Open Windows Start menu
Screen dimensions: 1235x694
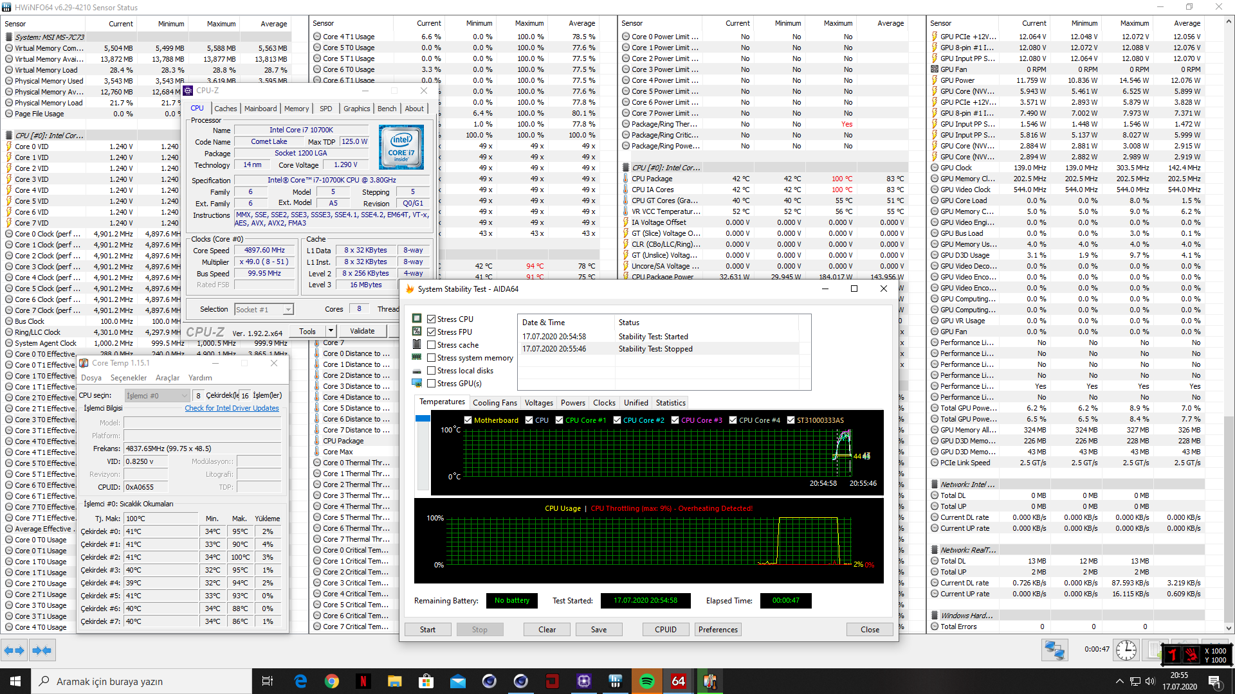coord(15,681)
